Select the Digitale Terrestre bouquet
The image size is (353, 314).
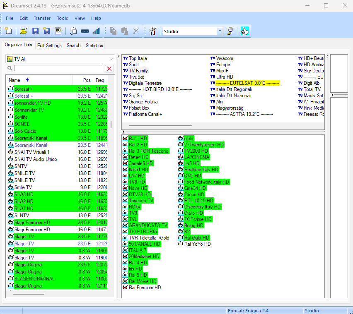click(143, 83)
